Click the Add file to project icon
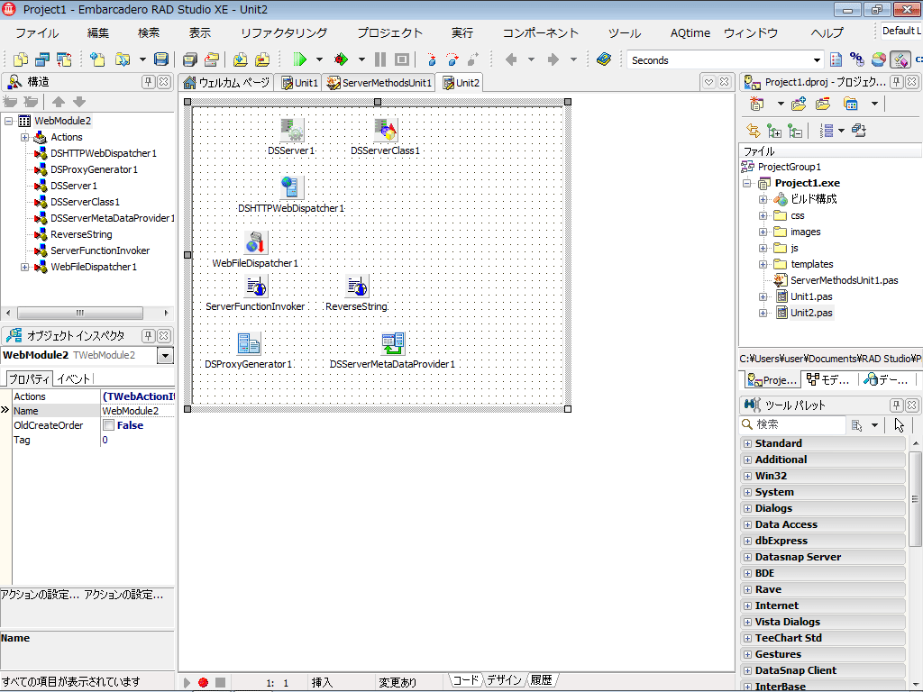Image resolution: width=923 pixels, height=692 pixels. 240,59
